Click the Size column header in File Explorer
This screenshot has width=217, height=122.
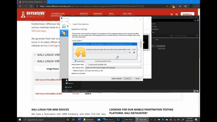tap(157, 40)
